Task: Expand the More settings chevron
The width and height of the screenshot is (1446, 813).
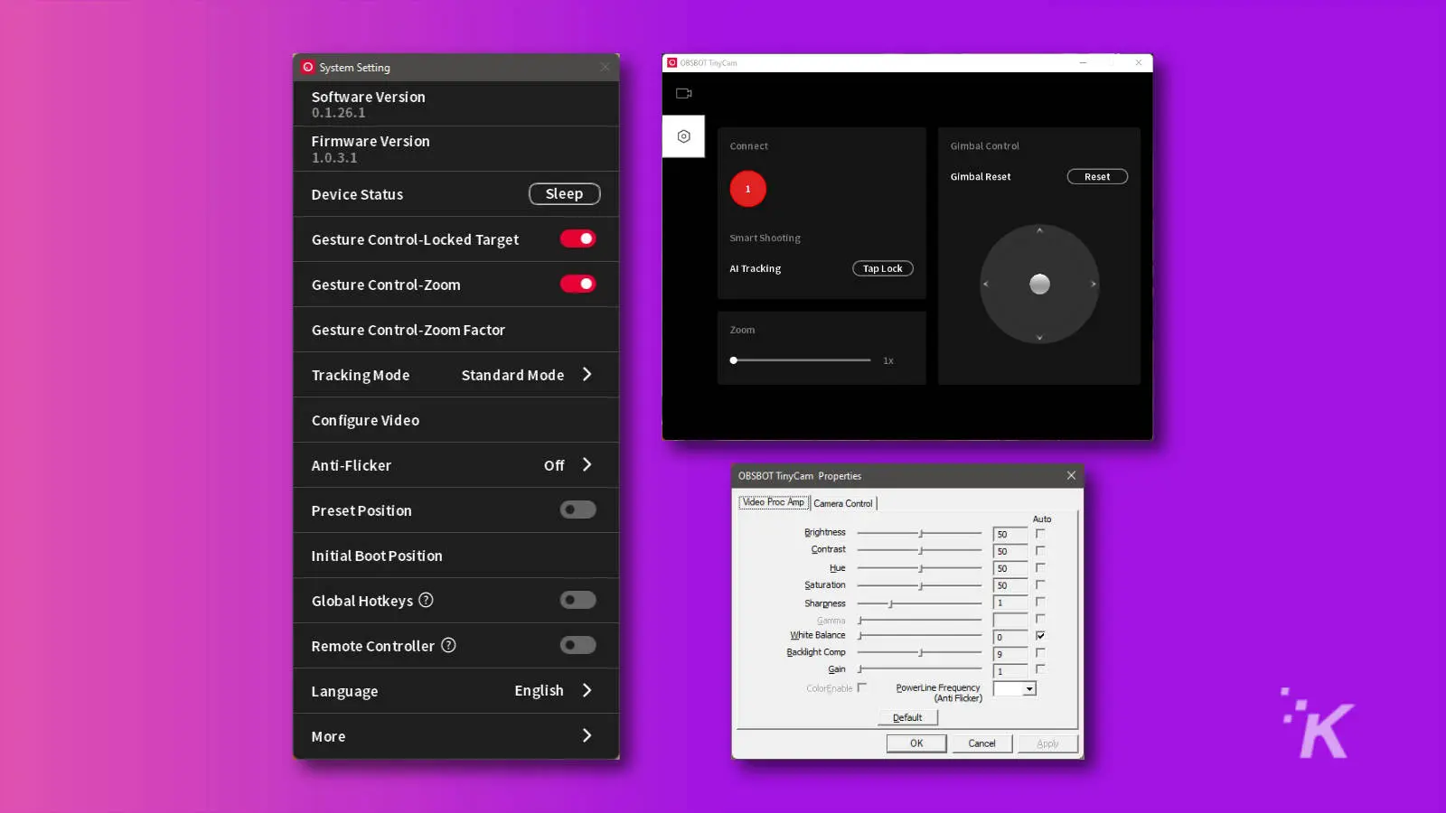Action: [x=587, y=735]
